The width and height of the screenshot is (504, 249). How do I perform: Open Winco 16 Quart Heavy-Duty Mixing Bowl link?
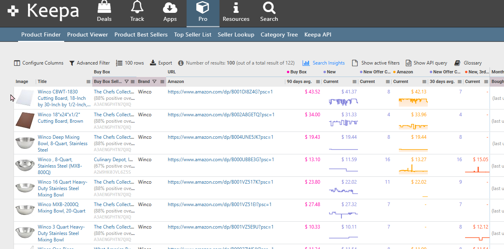[63, 188]
